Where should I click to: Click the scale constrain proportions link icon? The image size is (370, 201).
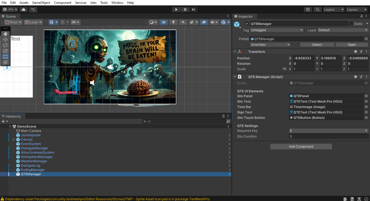coord(285,69)
